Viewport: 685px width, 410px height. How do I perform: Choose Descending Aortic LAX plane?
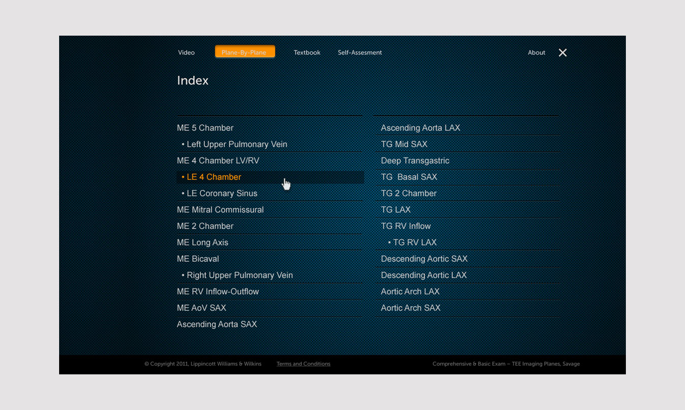[x=424, y=275]
